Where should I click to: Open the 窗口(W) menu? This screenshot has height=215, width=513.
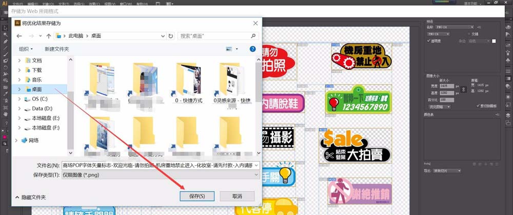coord(126,4)
